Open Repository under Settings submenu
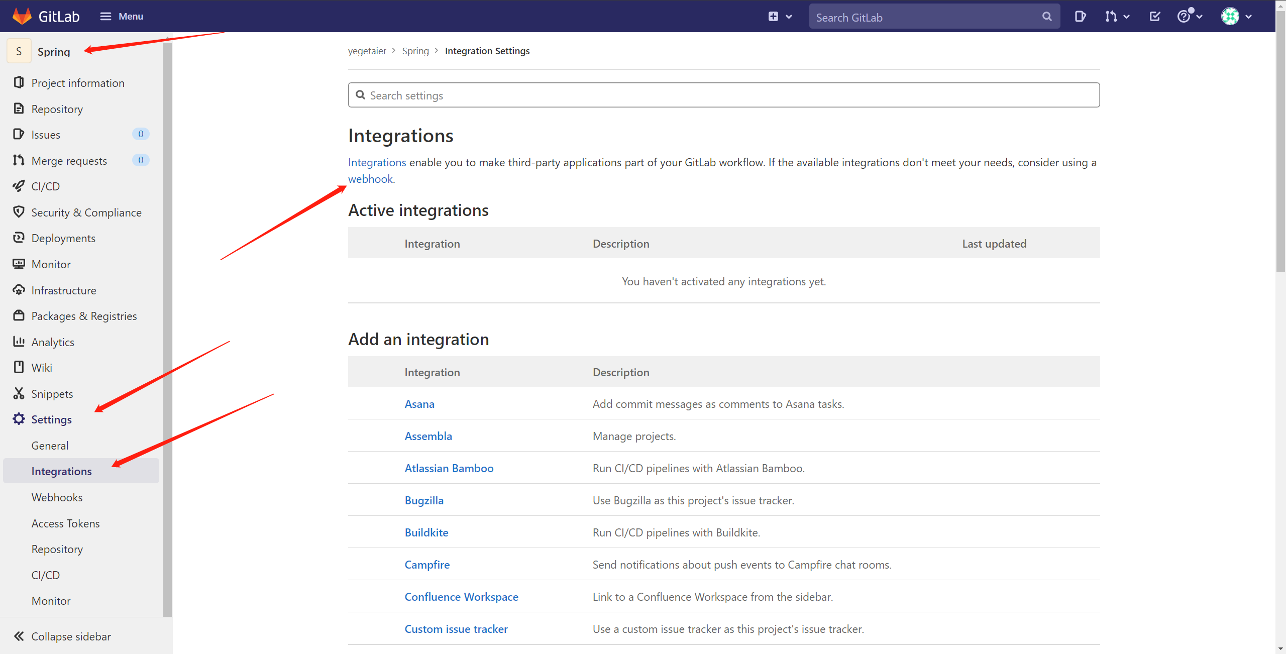This screenshot has height=654, width=1286. click(57, 549)
